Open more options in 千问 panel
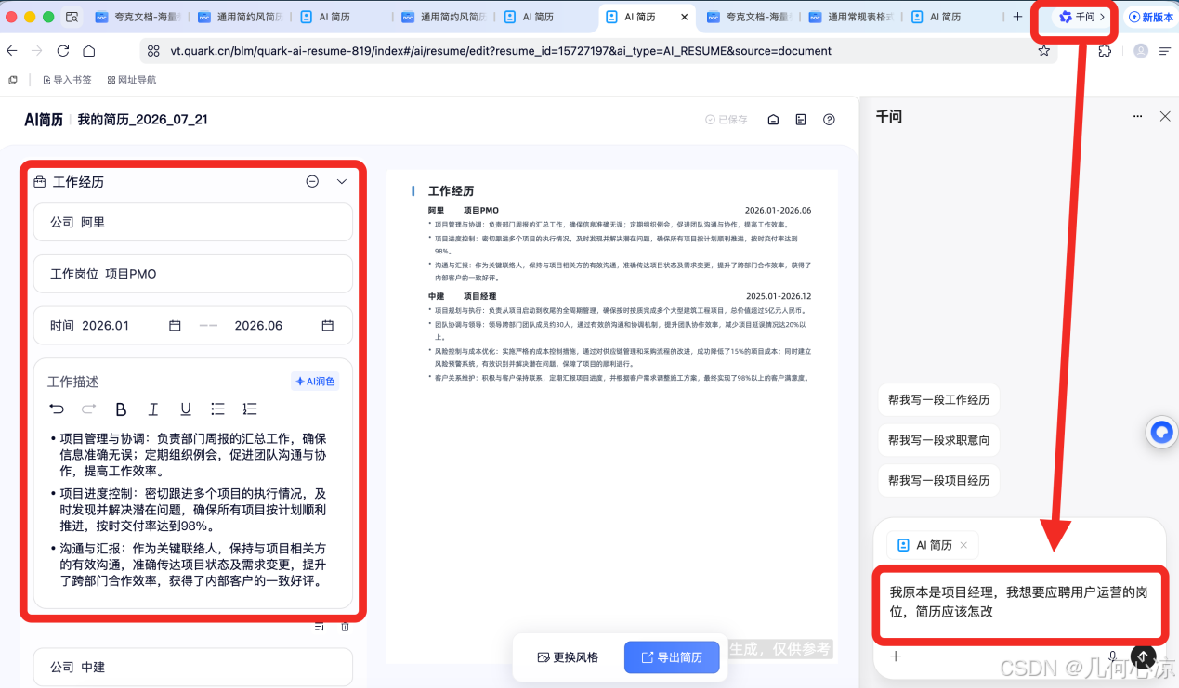 coord(1138,116)
